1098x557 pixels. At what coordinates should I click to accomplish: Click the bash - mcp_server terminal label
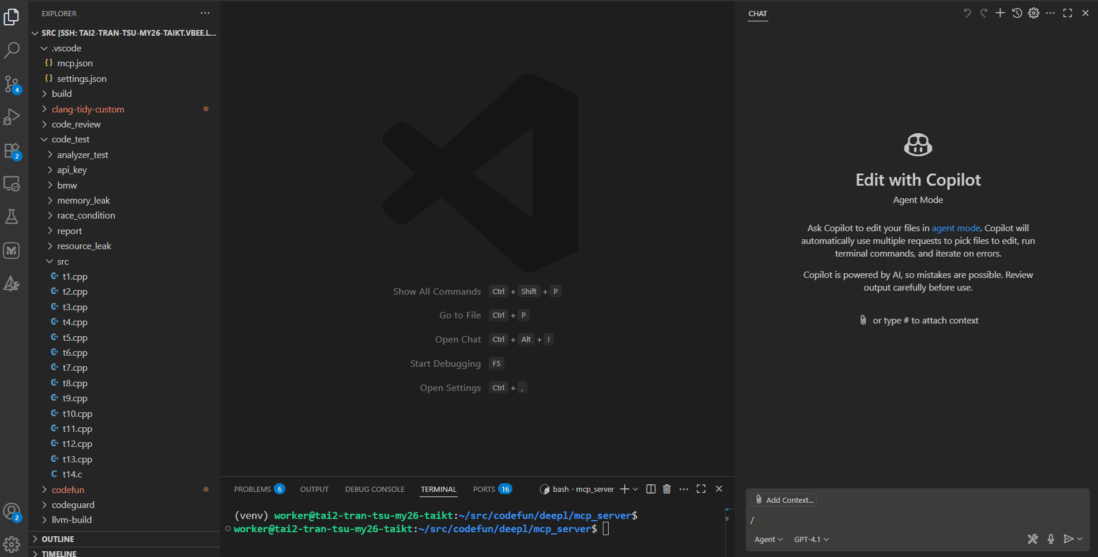pyautogui.click(x=577, y=489)
